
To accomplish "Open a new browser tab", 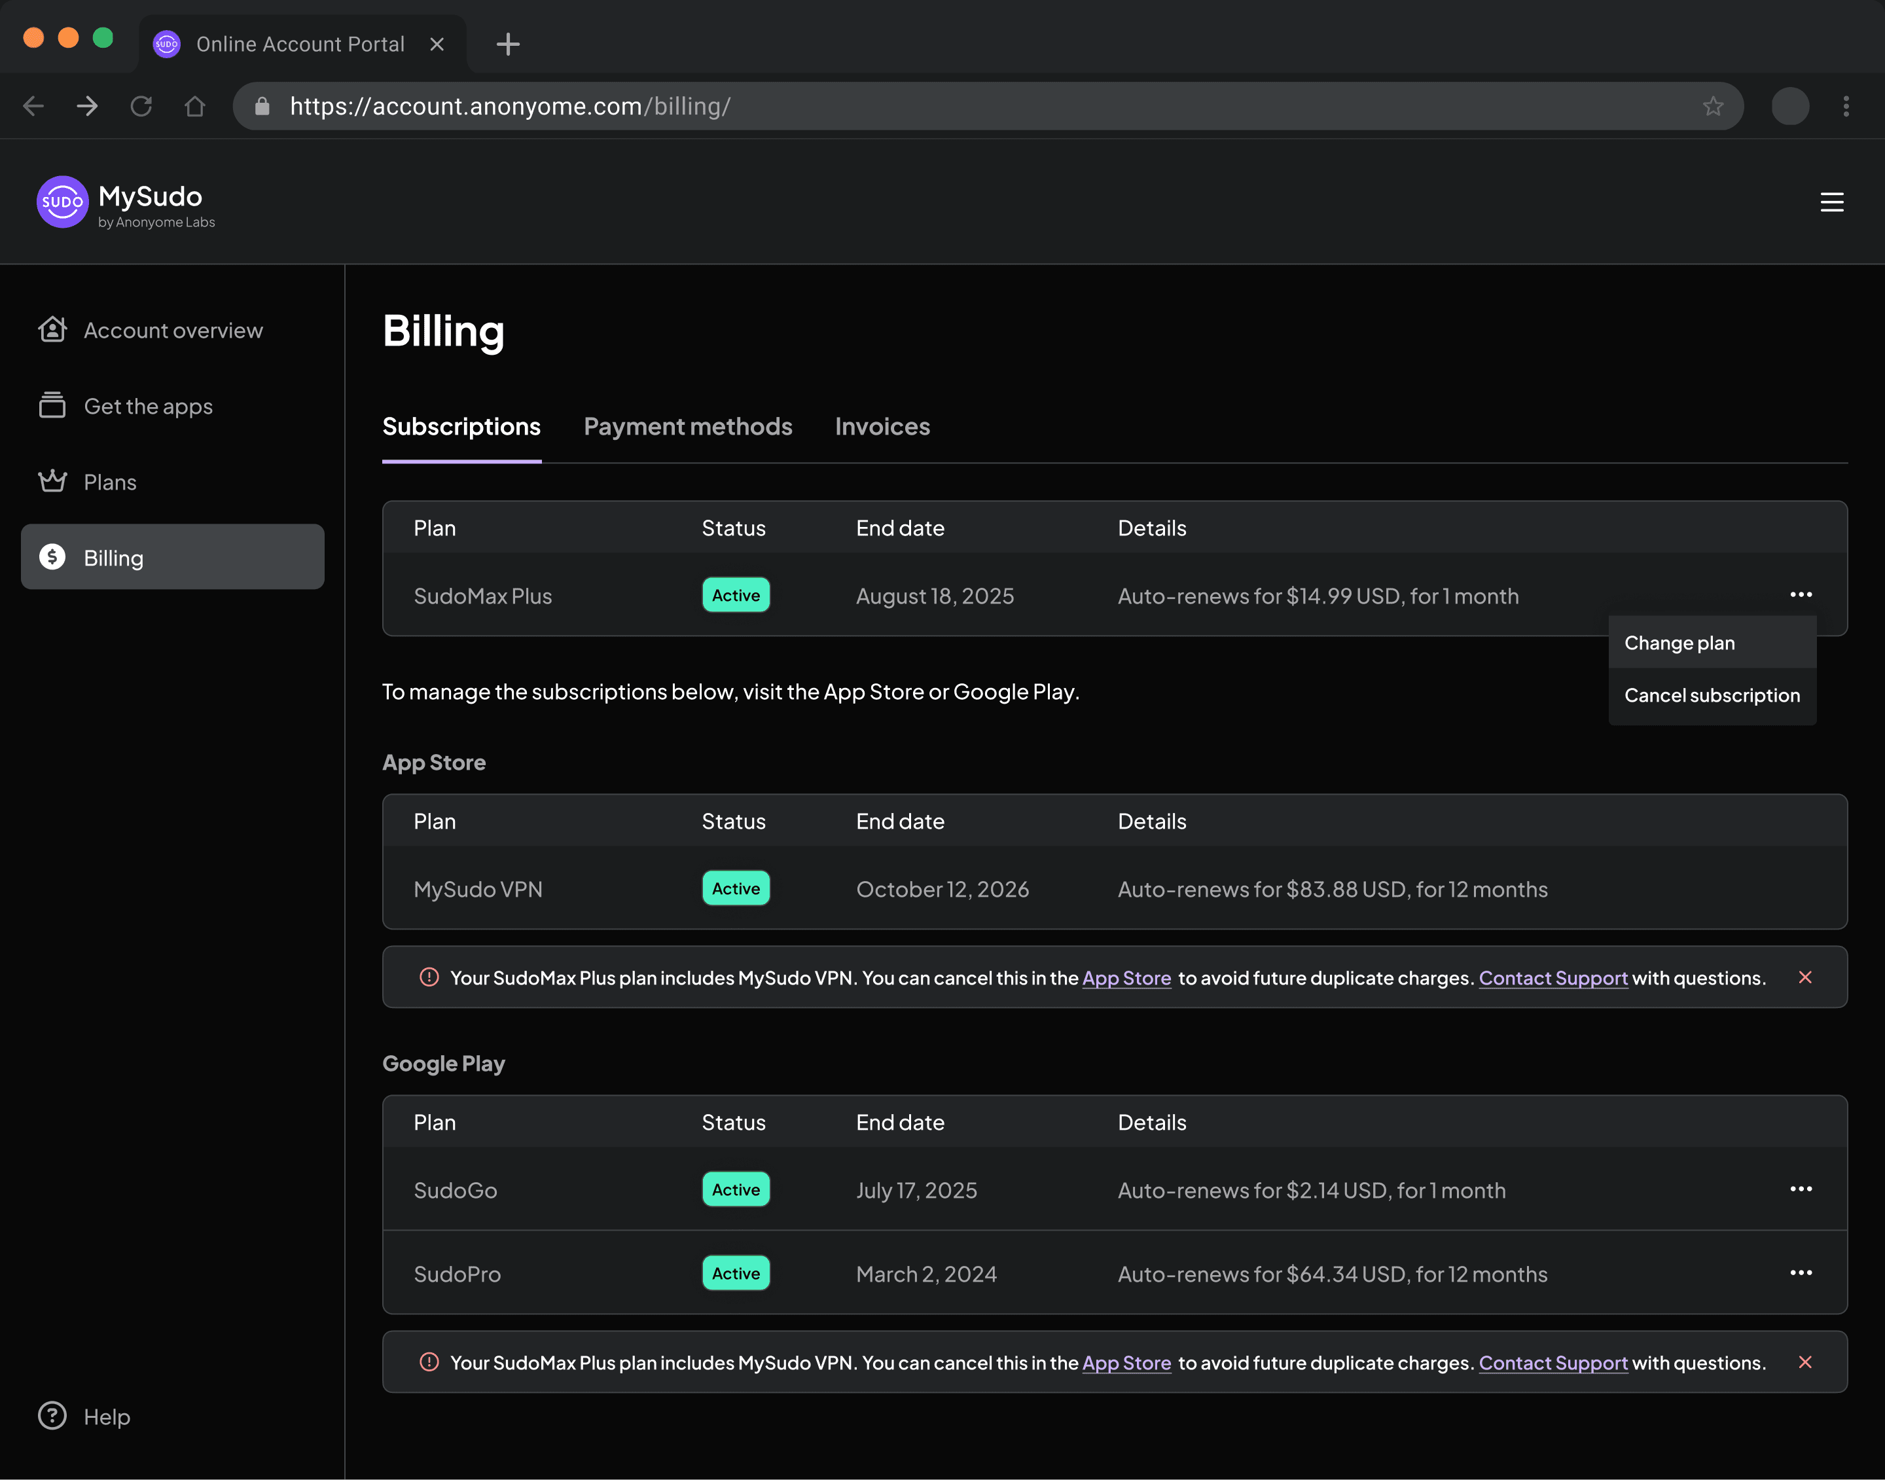I will pyautogui.click(x=508, y=43).
